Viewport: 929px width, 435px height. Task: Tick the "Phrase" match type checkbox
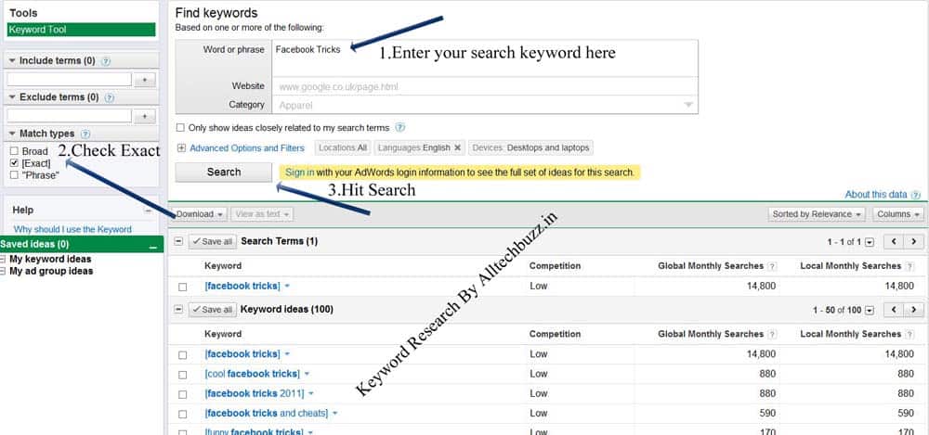click(14, 174)
